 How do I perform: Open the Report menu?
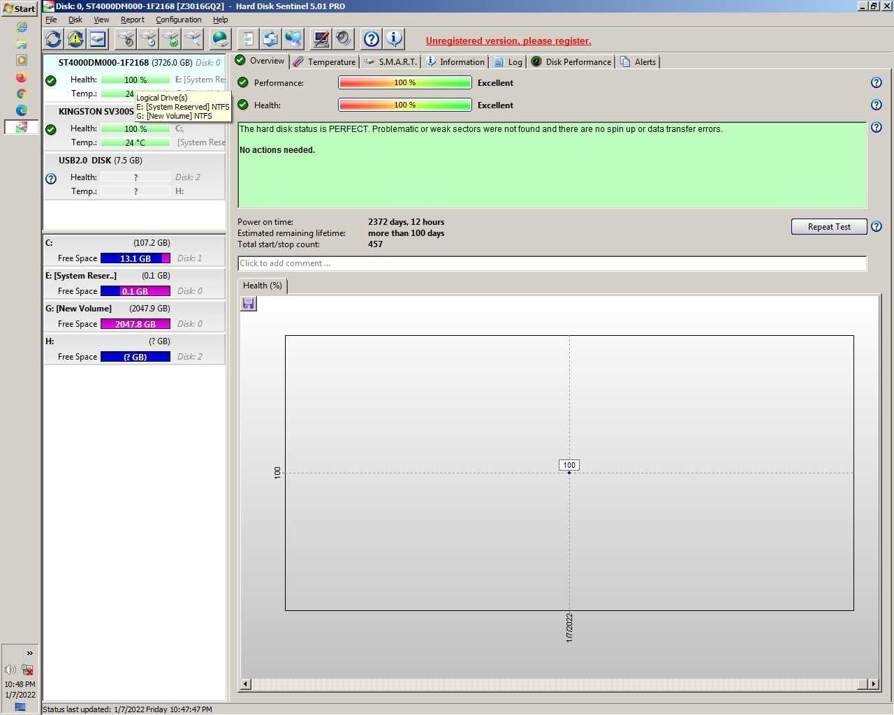(x=132, y=20)
